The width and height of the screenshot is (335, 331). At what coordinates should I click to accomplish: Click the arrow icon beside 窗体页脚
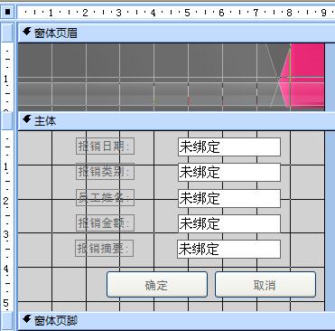[27, 318]
